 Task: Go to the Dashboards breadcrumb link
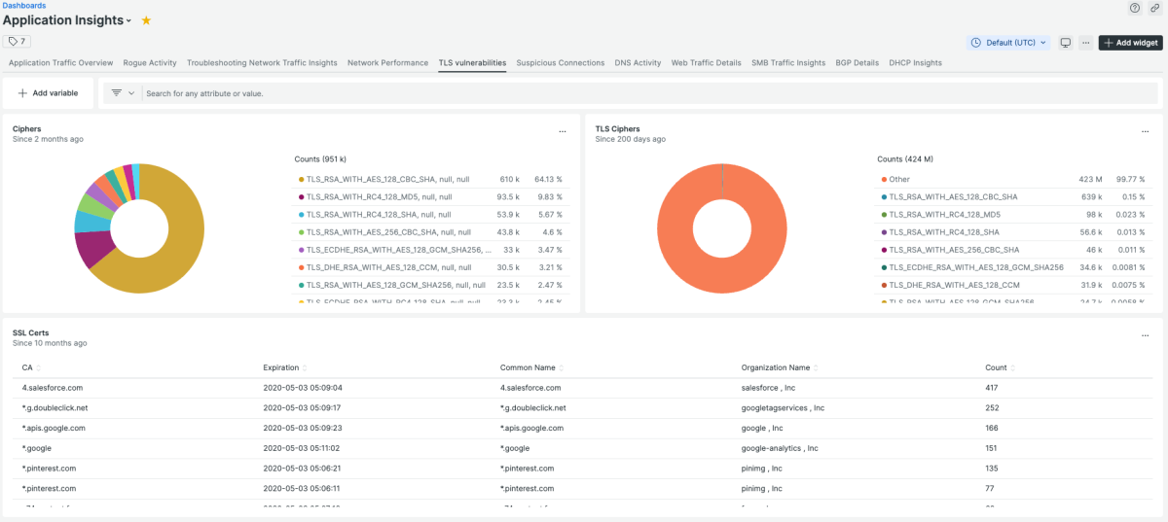[24, 6]
